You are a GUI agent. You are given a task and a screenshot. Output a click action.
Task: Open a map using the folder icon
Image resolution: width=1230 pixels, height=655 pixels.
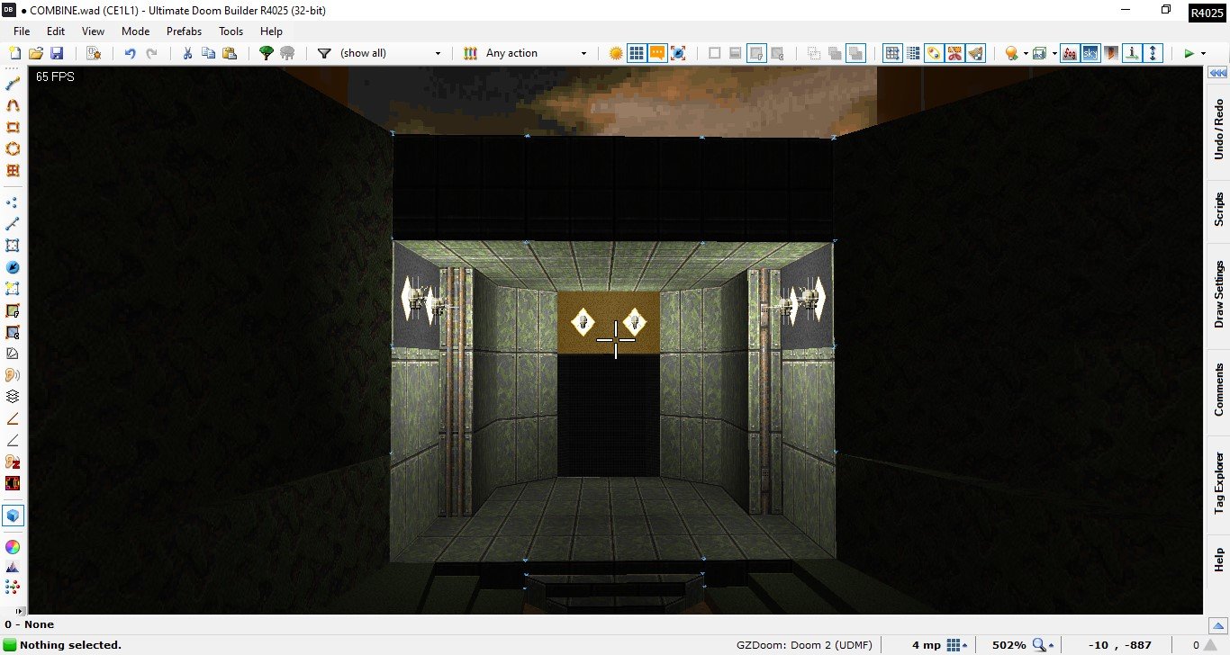tap(36, 53)
